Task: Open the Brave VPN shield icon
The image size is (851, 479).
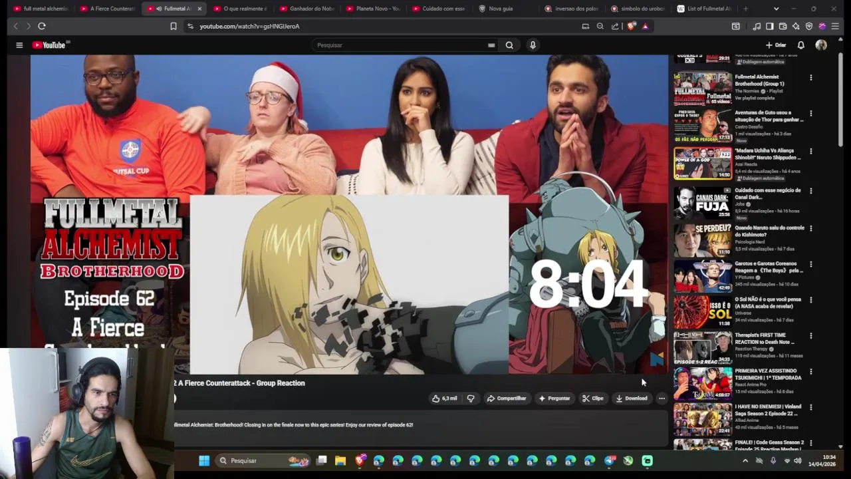Action: pyautogui.click(x=809, y=26)
